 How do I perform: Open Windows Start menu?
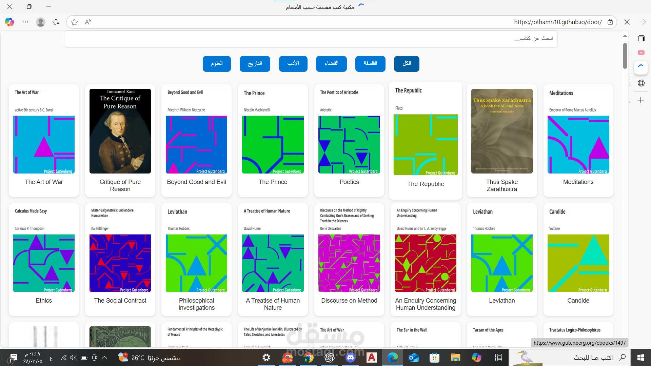641,358
